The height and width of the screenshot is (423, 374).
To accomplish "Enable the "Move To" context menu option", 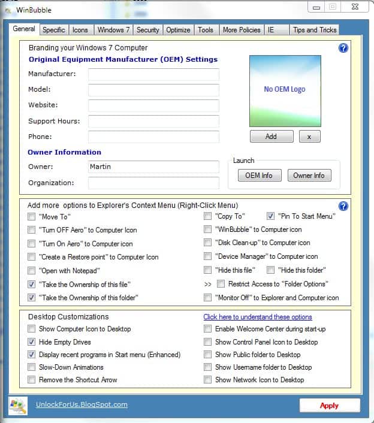I will tap(32, 216).
